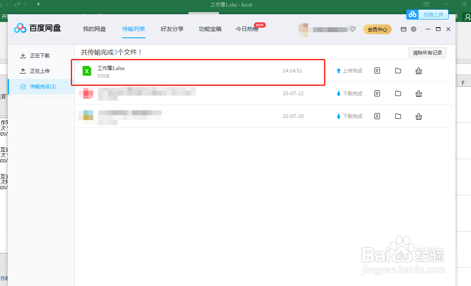
Task: View details for the 20-07-20 download
Action: 377,116
